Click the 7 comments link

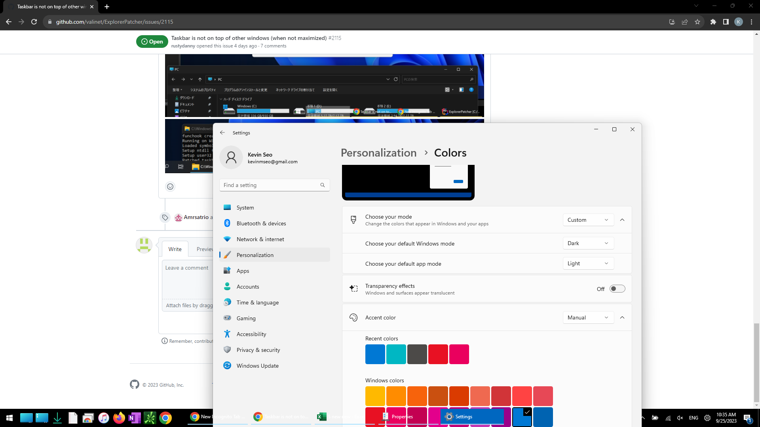273,46
